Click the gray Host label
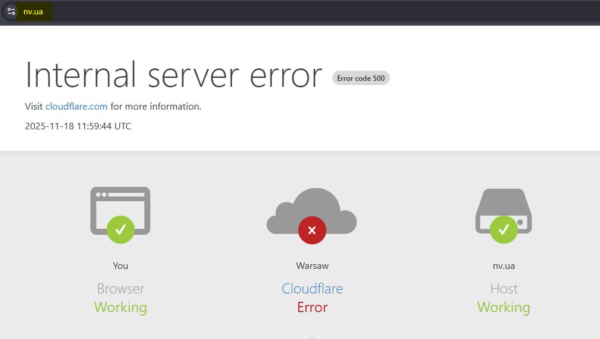 504,289
